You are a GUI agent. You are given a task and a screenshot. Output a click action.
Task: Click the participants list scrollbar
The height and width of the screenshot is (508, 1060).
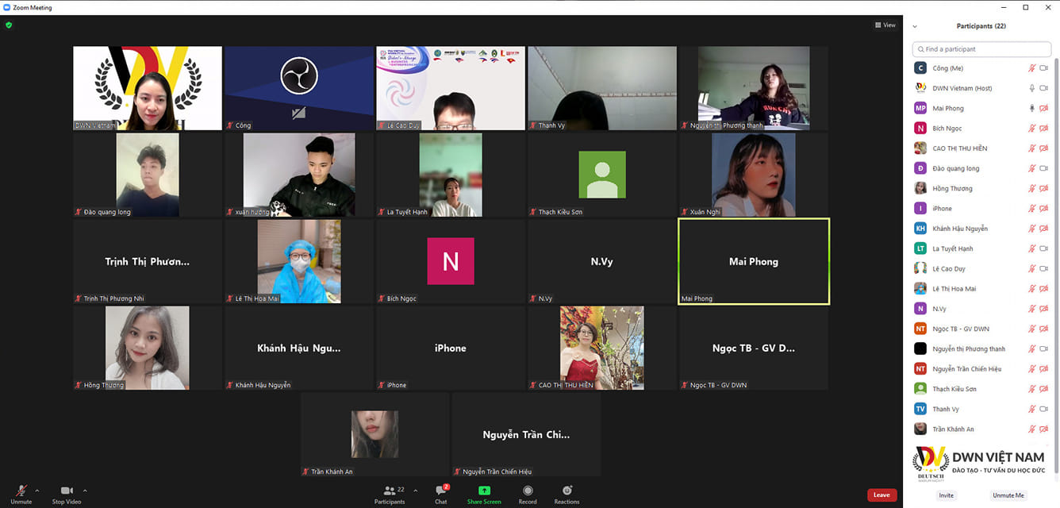point(1055,238)
